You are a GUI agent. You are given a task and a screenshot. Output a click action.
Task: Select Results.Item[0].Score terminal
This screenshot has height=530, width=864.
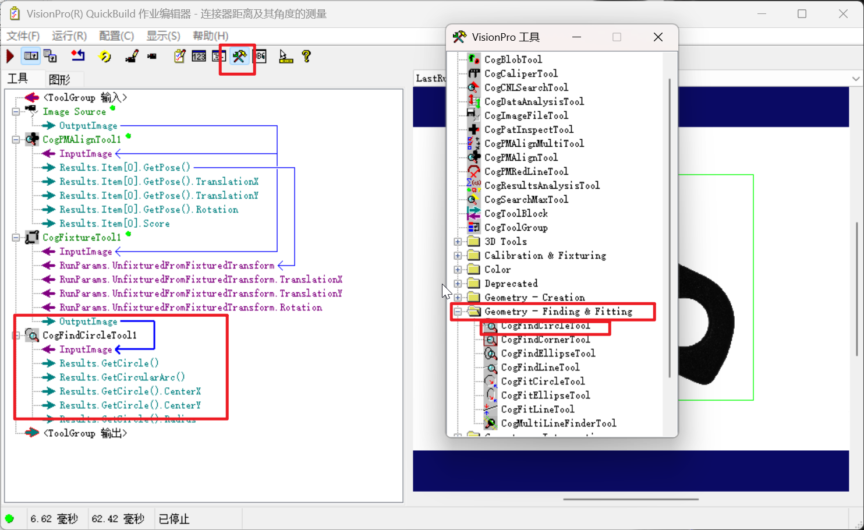coord(115,224)
